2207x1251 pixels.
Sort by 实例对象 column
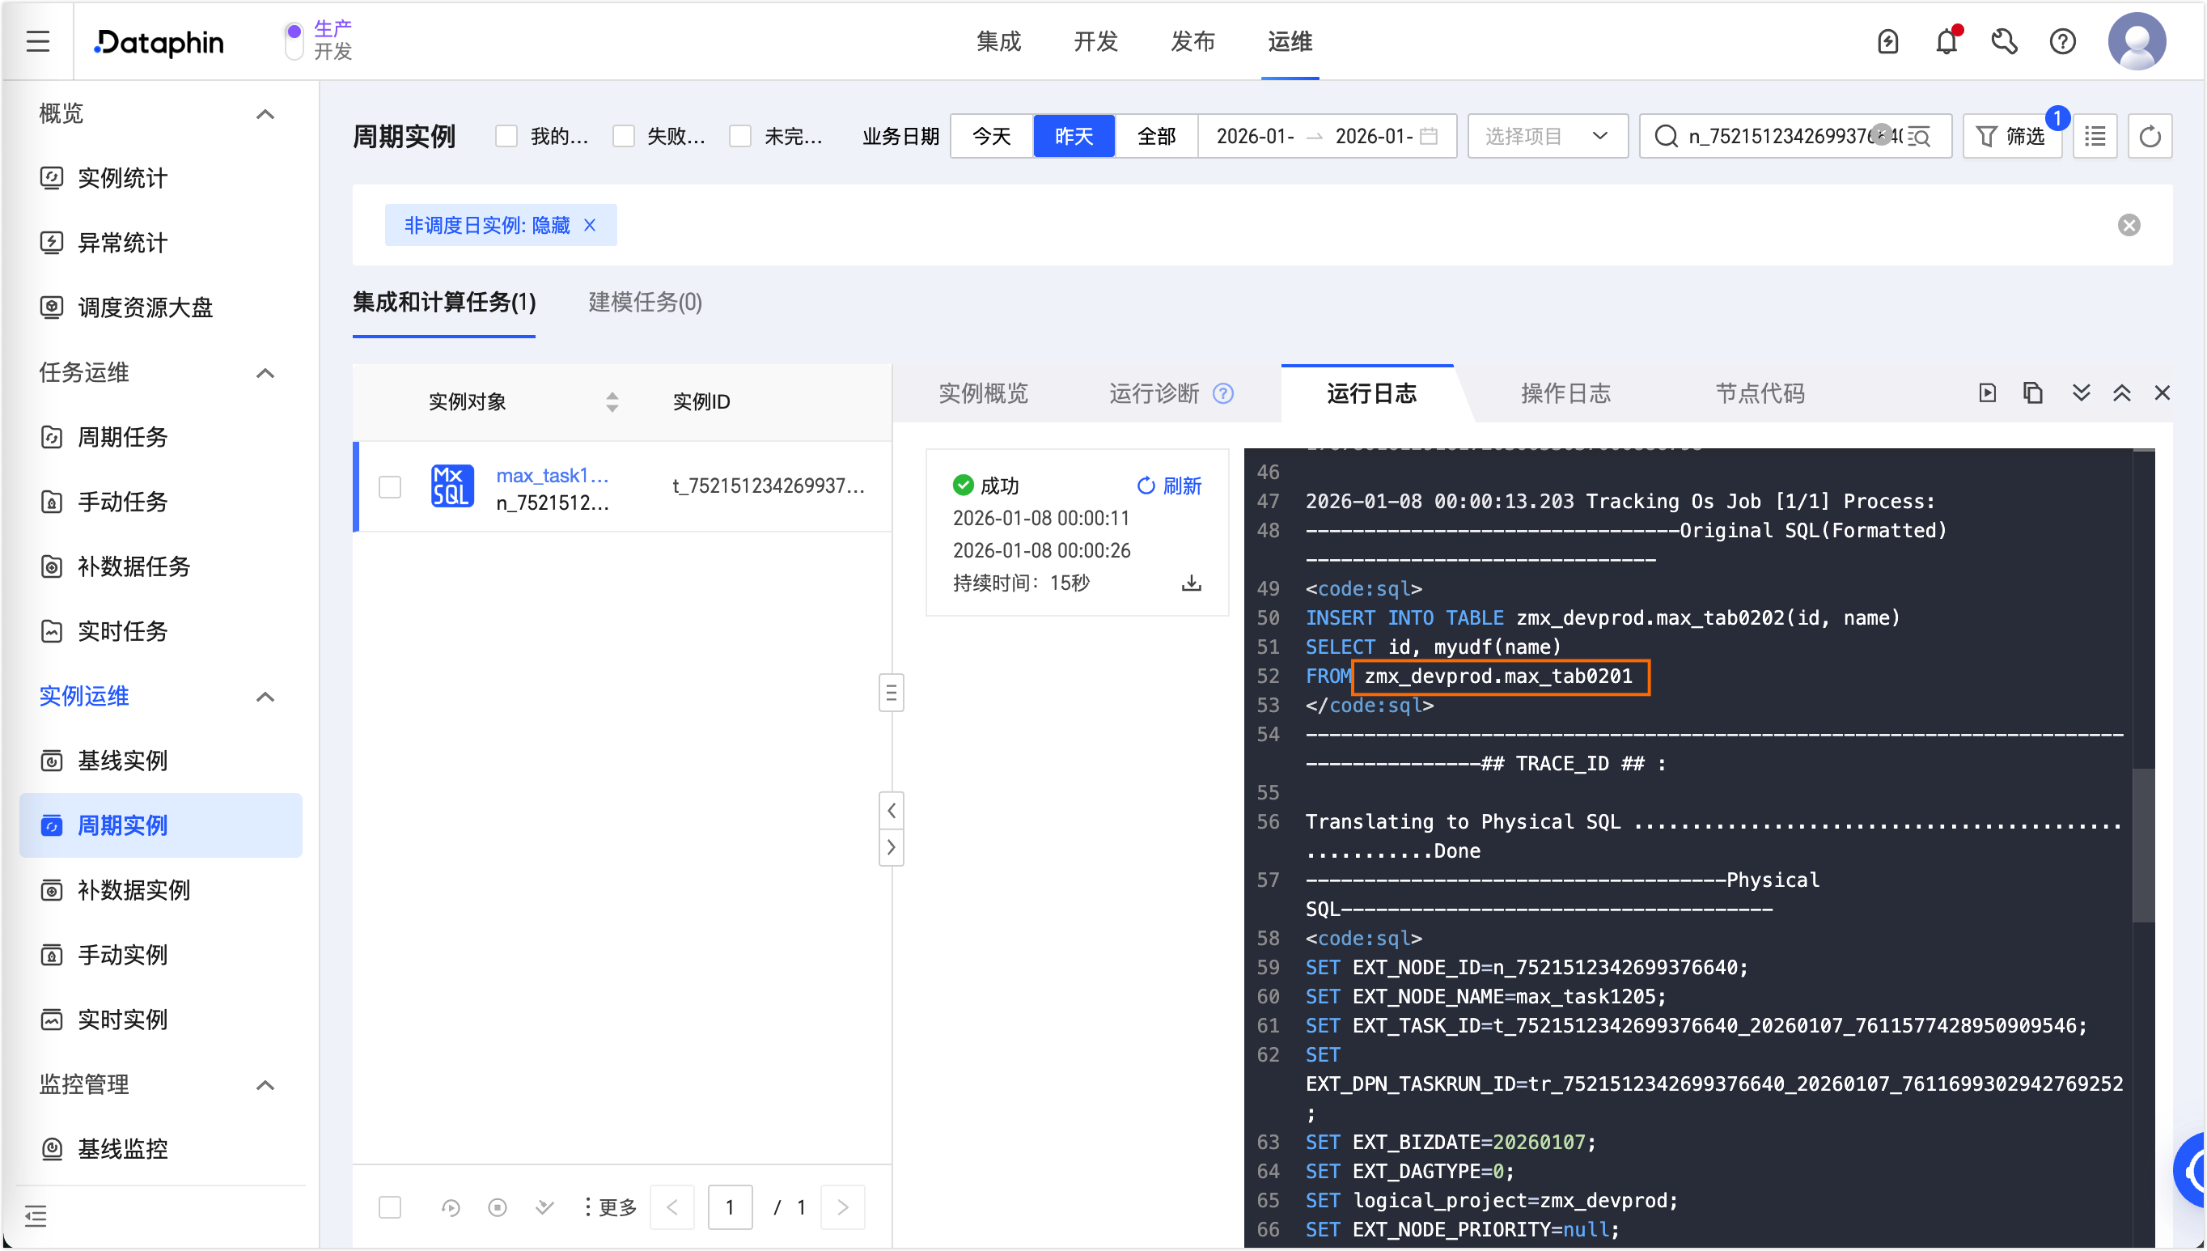point(612,402)
